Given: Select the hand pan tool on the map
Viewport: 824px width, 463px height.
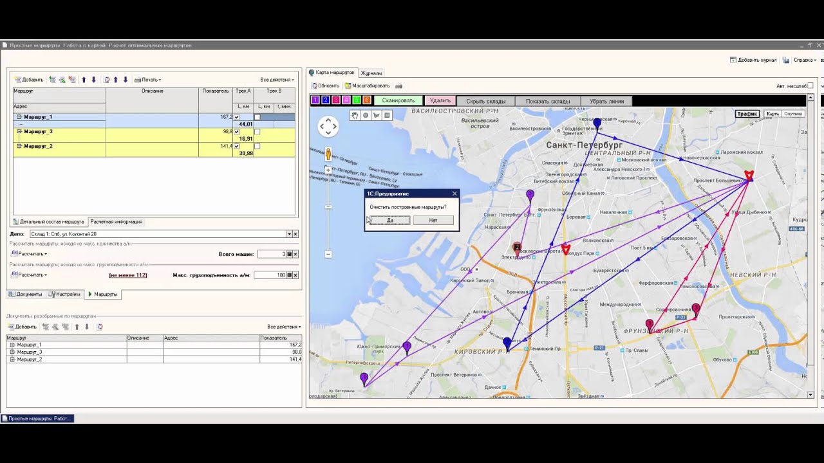Looking at the screenshot, I should (x=355, y=115).
